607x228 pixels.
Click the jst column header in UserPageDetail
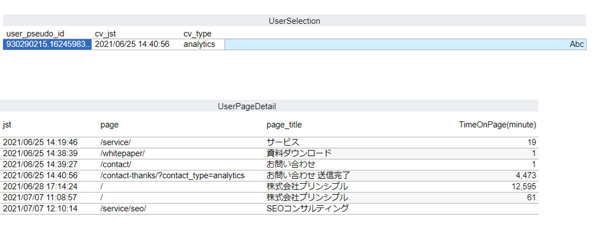click(7, 125)
